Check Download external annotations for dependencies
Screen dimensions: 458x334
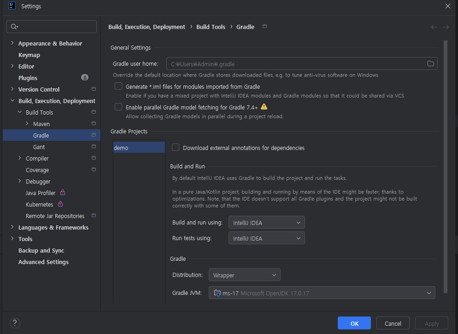(x=176, y=147)
